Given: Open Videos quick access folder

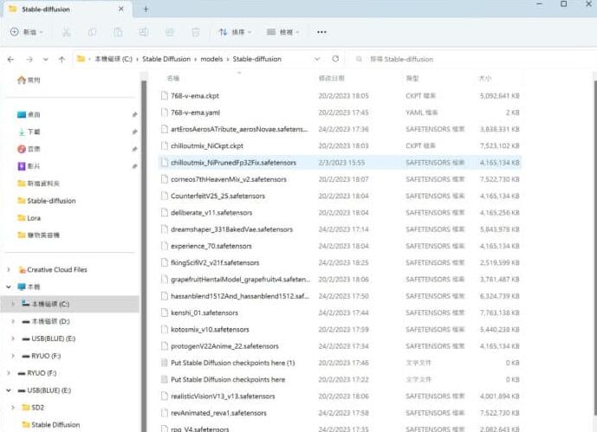Looking at the screenshot, I should [29, 166].
